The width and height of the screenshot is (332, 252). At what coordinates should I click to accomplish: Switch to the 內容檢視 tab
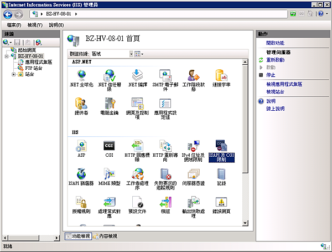(x=105, y=236)
